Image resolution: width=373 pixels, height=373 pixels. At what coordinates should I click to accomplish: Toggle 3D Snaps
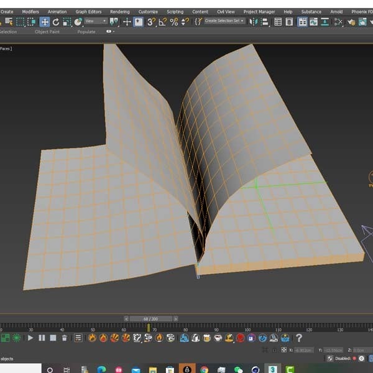pos(152,22)
